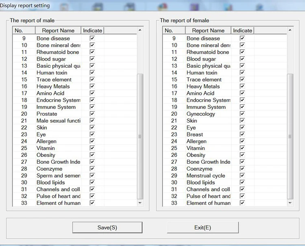The width and height of the screenshot is (305, 246).
Task: Click the No. column header in female list
Action: [174, 31]
